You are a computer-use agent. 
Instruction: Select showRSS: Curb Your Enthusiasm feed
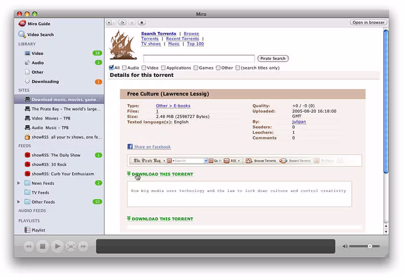59,174
